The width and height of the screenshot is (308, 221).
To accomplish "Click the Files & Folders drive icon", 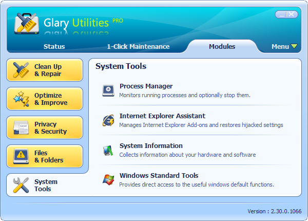I will (x=21, y=156).
